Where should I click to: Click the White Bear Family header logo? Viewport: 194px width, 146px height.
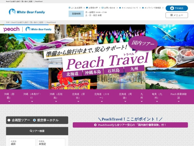click(27, 12)
